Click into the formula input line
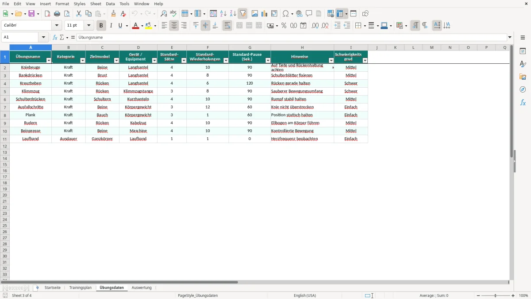This screenshot has width=531, height=299. coord(292,37)
